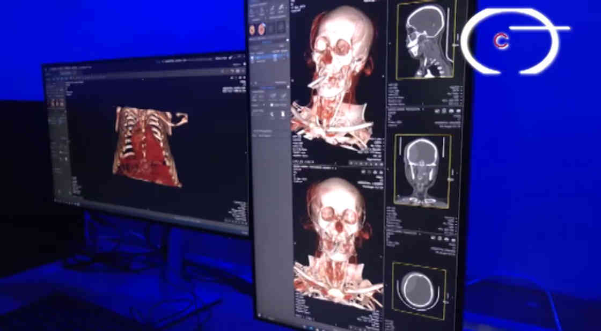Viewport: 601px width, 331px height.
Task: Select the second red volume preset thumbnail
Action: [x=262, y=29]
